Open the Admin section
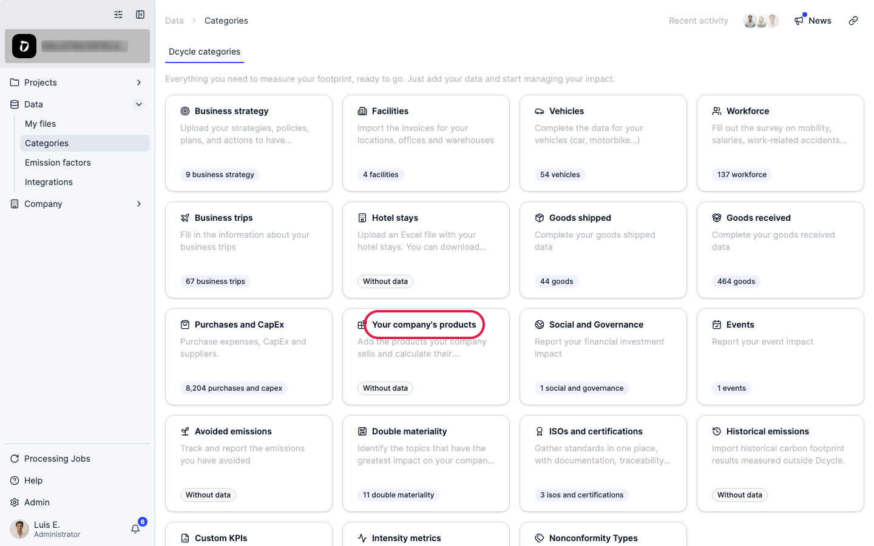The image size is (874, 546). point(78,502)
